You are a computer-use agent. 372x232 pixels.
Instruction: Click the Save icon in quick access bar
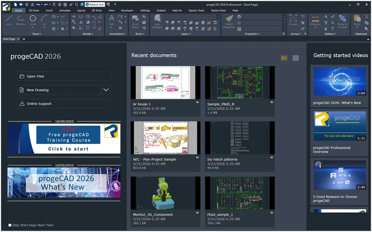click(27, 4)
